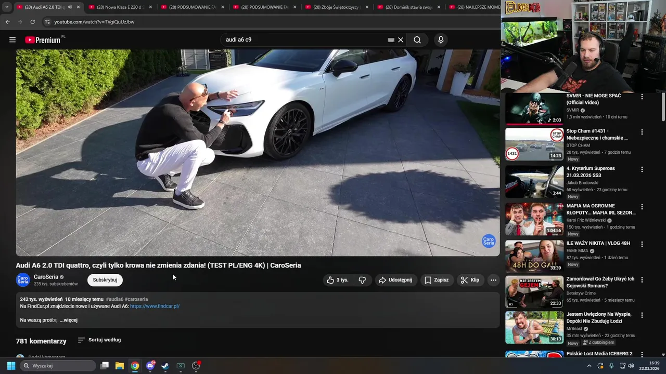Create a clip with the Klip button
Viewport: 666px width, 374px height.
[470, 280]
